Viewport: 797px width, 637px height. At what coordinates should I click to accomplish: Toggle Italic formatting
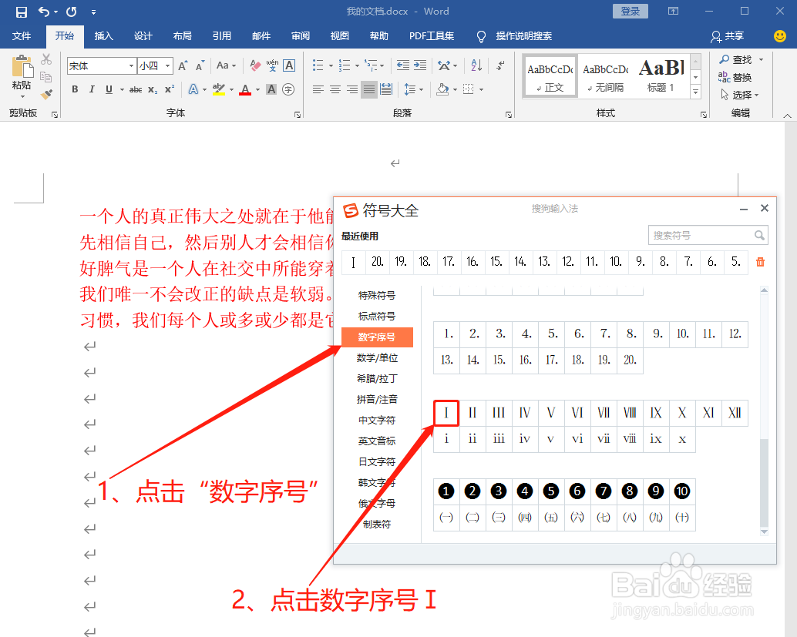click(92, 90)
